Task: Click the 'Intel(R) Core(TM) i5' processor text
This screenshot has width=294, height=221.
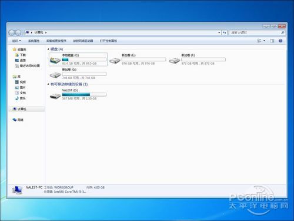Action: pyautogui.click(x=70, y=192)
